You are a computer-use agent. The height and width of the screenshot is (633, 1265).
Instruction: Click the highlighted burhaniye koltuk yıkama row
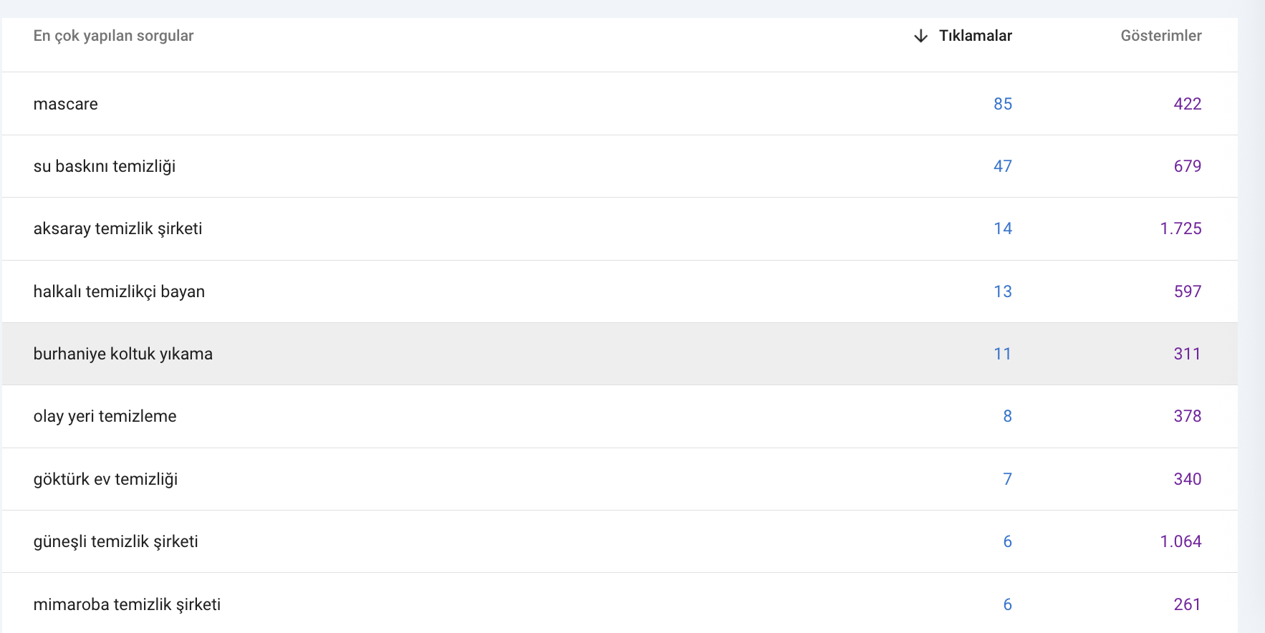[620, 354]
